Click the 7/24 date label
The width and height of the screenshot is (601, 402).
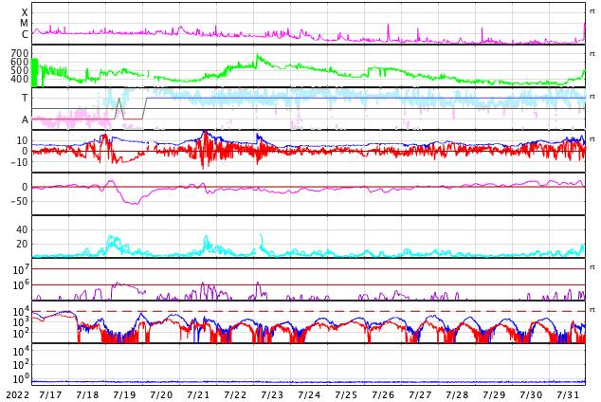309,394
